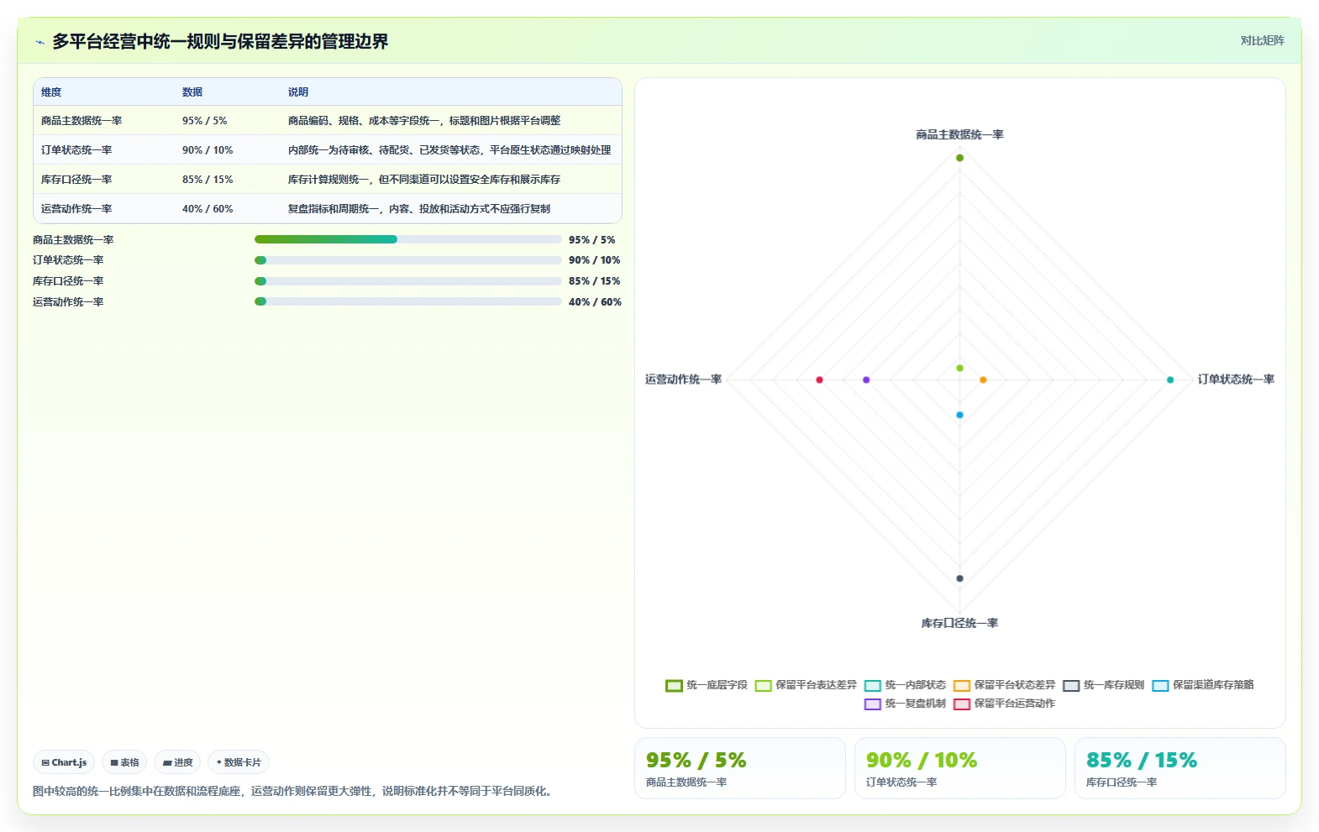This screenshot has width=1319, height=832.
Task: Click table value 40% / 60%
Action: click(x=208, y=209)
